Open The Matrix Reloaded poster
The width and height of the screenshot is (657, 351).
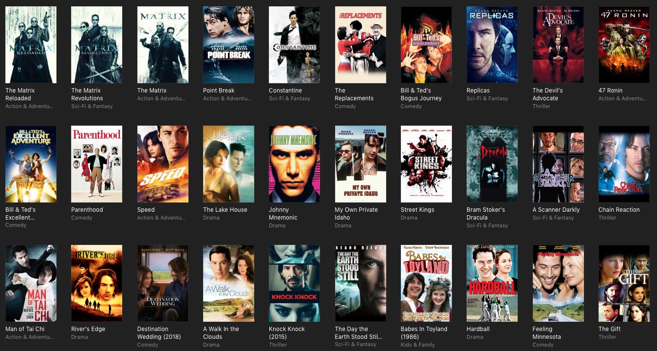pos(31,45)
